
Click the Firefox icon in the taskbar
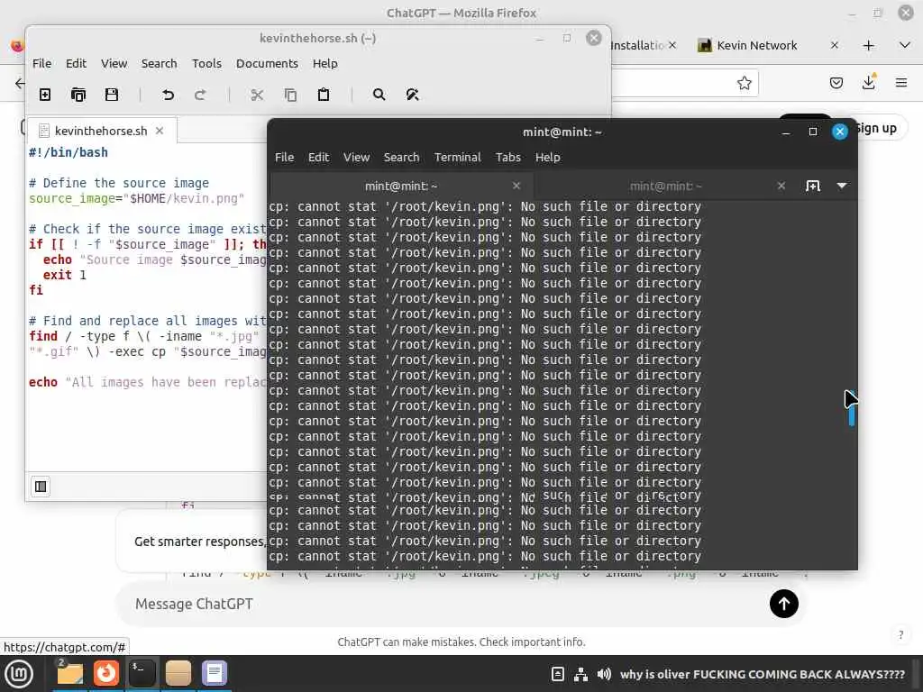coord(106,674)
